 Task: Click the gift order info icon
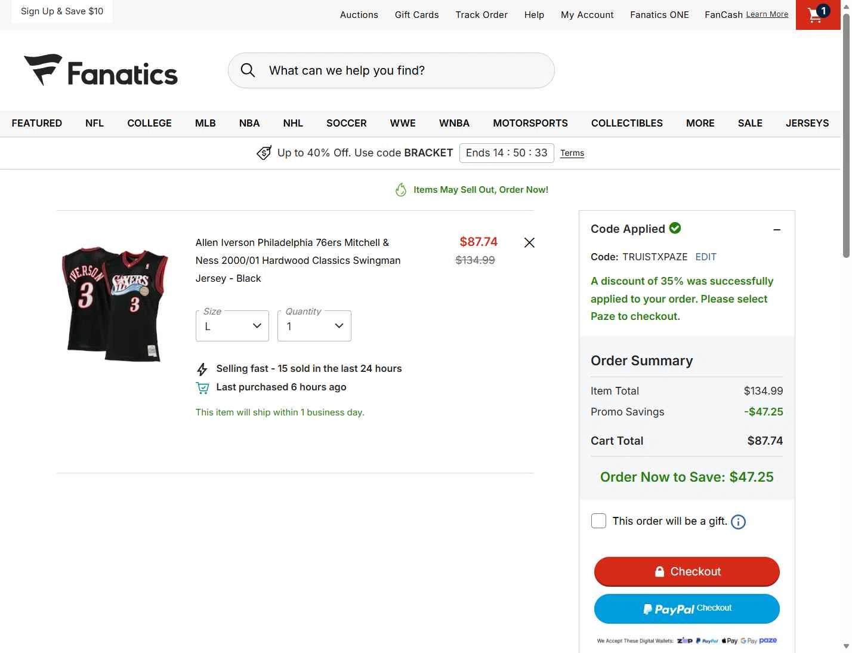[738, 522]
